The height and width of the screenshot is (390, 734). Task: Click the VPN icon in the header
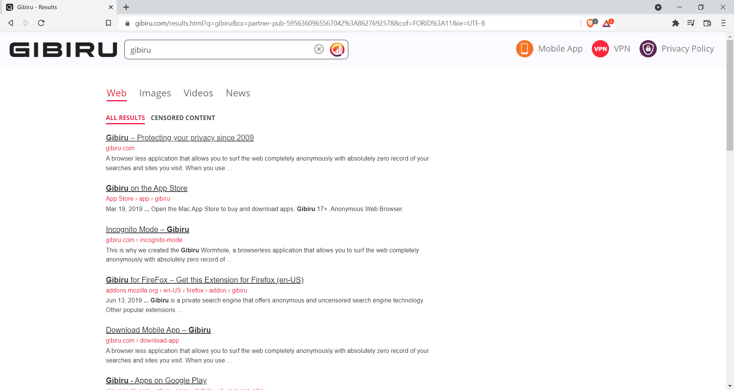[600, 49]
